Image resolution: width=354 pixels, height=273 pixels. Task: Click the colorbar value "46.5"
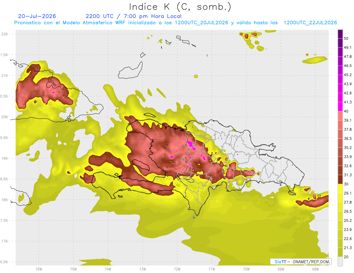[x=348, y=66]
